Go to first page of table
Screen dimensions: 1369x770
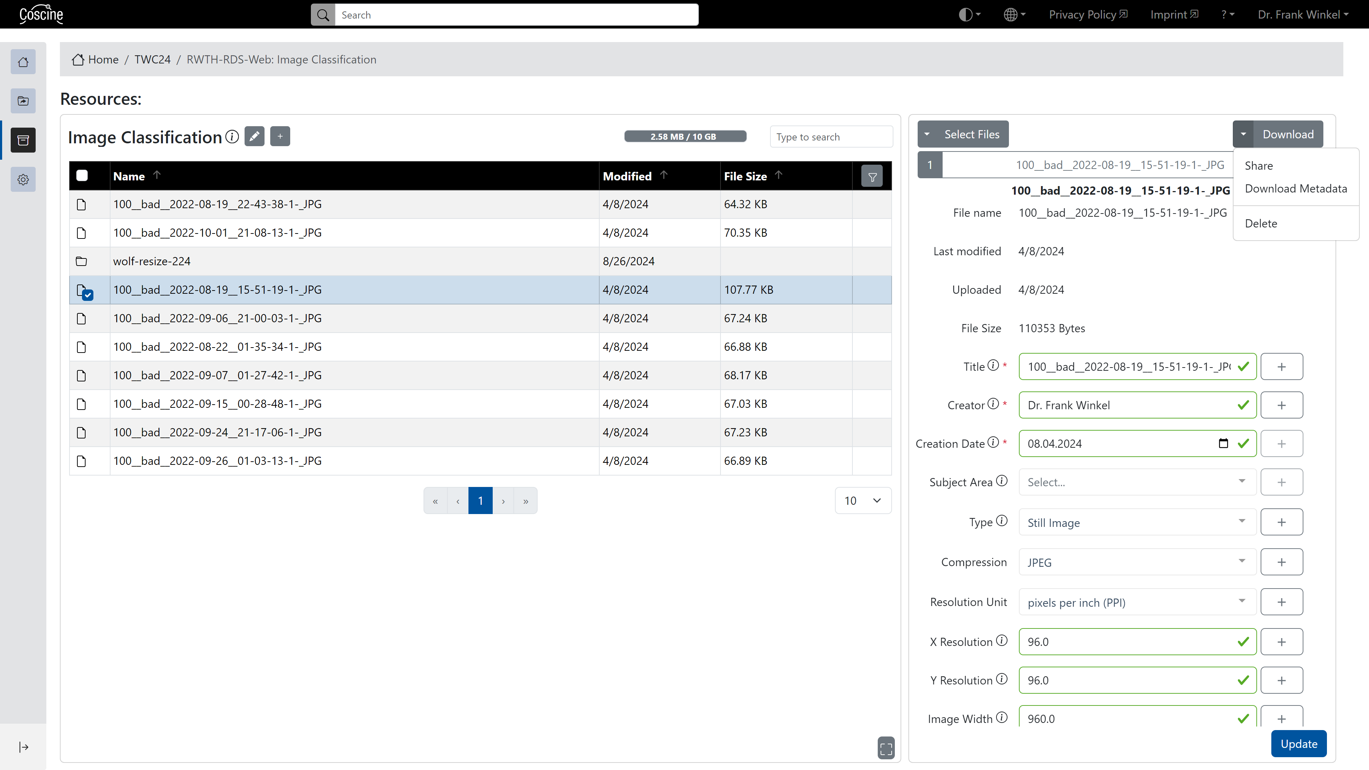coord(435,500)
